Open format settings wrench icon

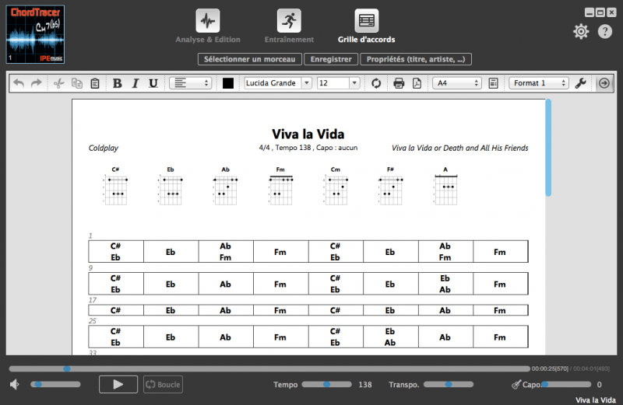click(580, 83)
